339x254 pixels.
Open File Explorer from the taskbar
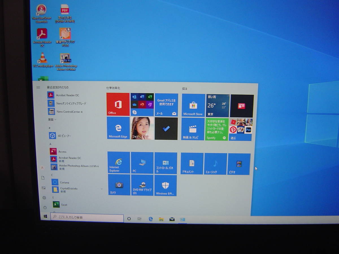[x=161, y=219]
